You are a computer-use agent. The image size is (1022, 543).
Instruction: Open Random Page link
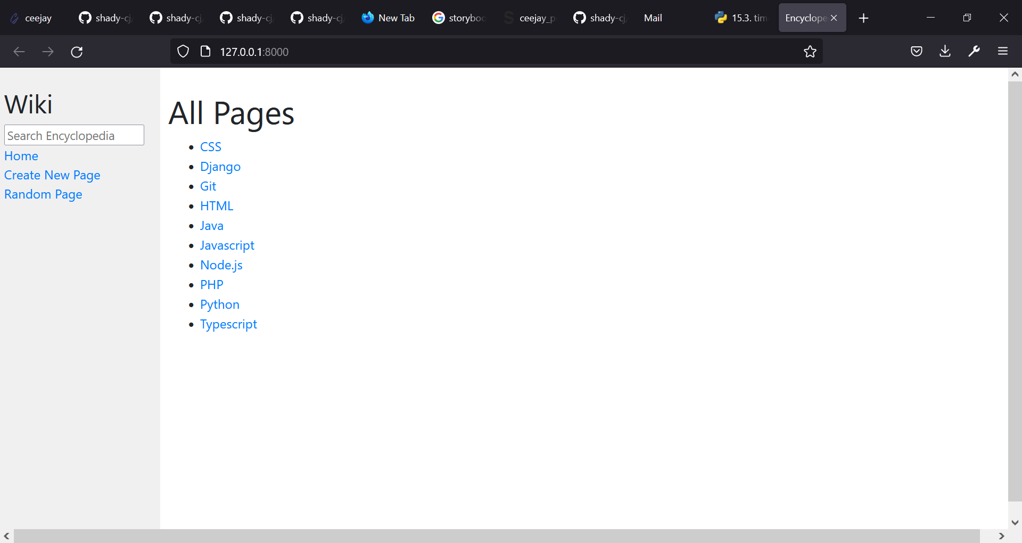(43, 194)
